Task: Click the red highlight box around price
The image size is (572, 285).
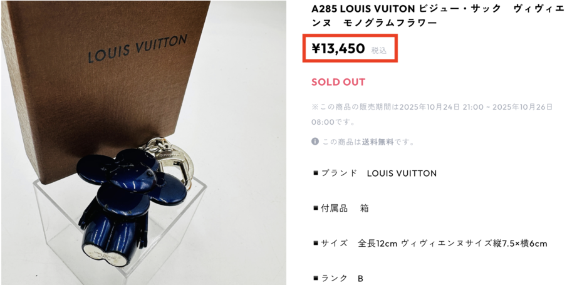Action: coord(350,48)
